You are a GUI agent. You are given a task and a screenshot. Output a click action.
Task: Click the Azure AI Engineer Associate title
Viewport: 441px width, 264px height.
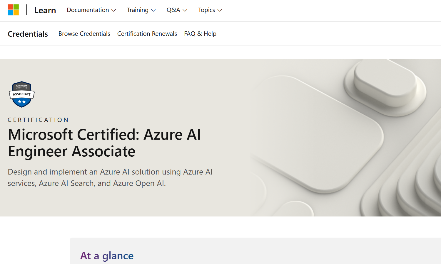104,143
